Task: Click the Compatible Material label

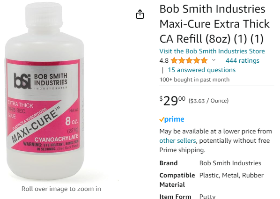Action: pyautogui.click(x=177, y=180)
